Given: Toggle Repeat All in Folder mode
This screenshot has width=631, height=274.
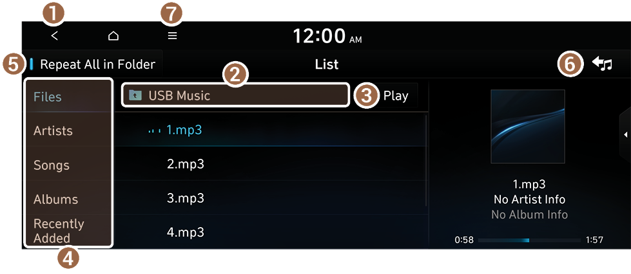Looking at the screenshot, I should tap(93, 64).
